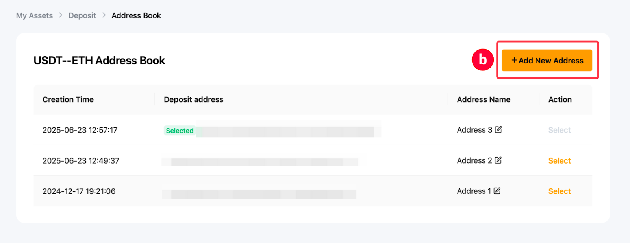Click the disabled Select for Address 3
This screenshot has height=243, width=630.
pos(559,130)
